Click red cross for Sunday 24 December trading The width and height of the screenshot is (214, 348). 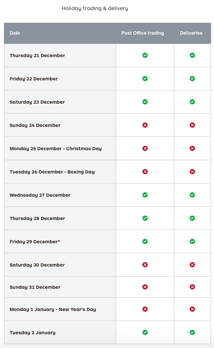coord(145,125)
